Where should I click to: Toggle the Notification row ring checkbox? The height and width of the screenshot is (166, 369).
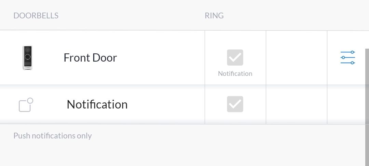point(235,104)
